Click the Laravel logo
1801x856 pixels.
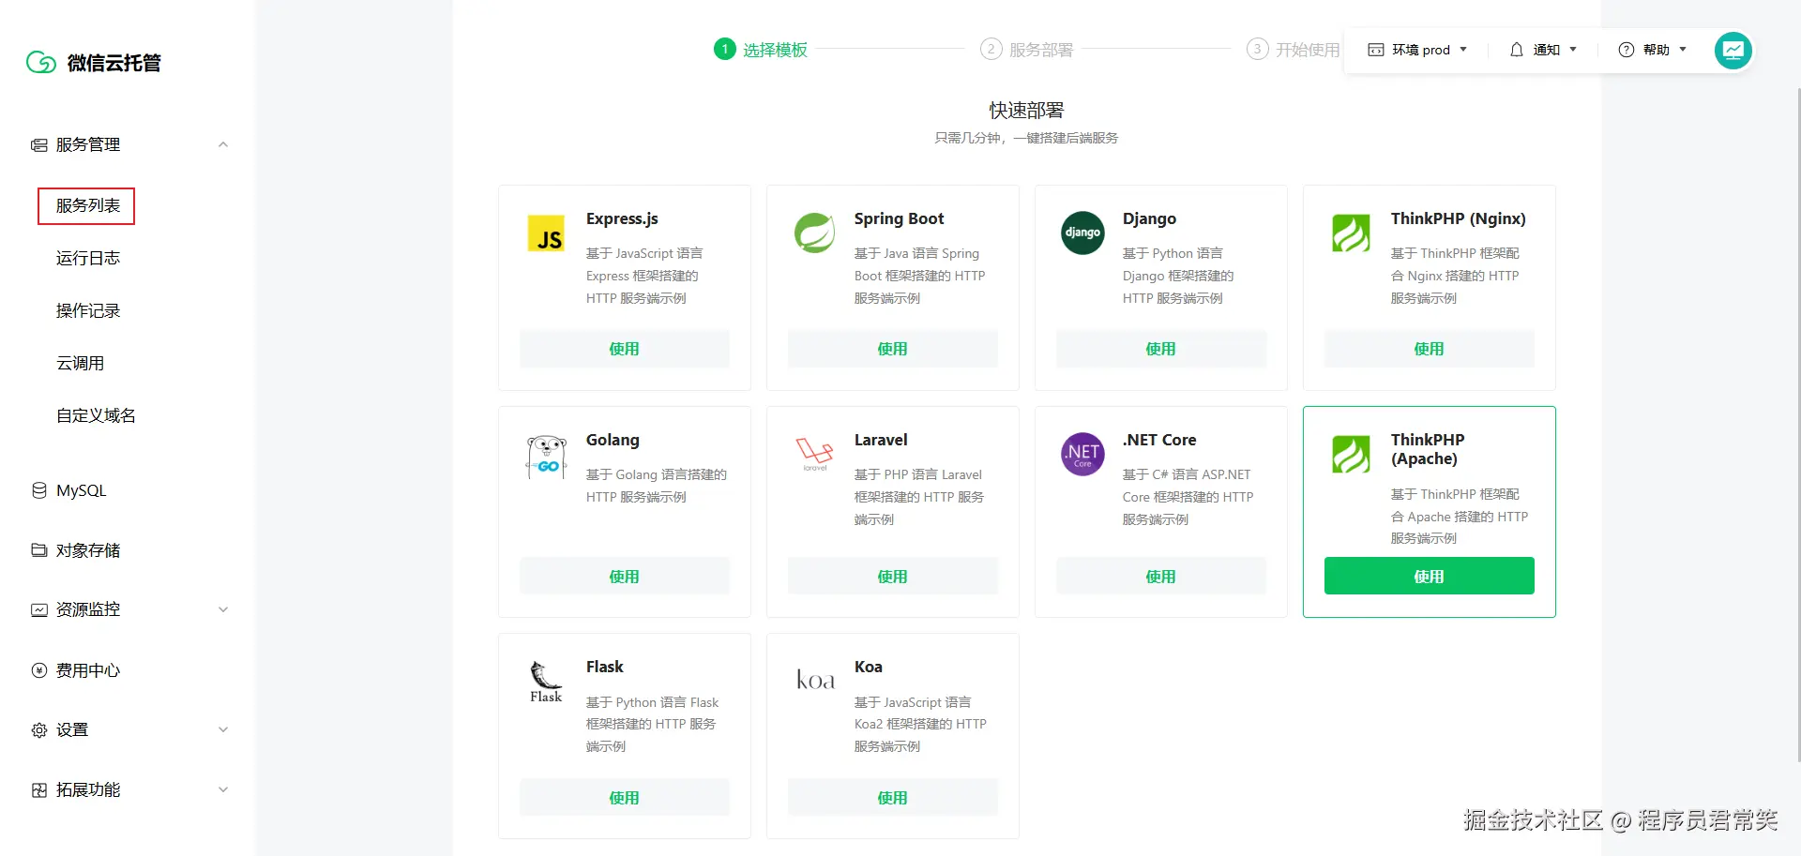(814, 455)
